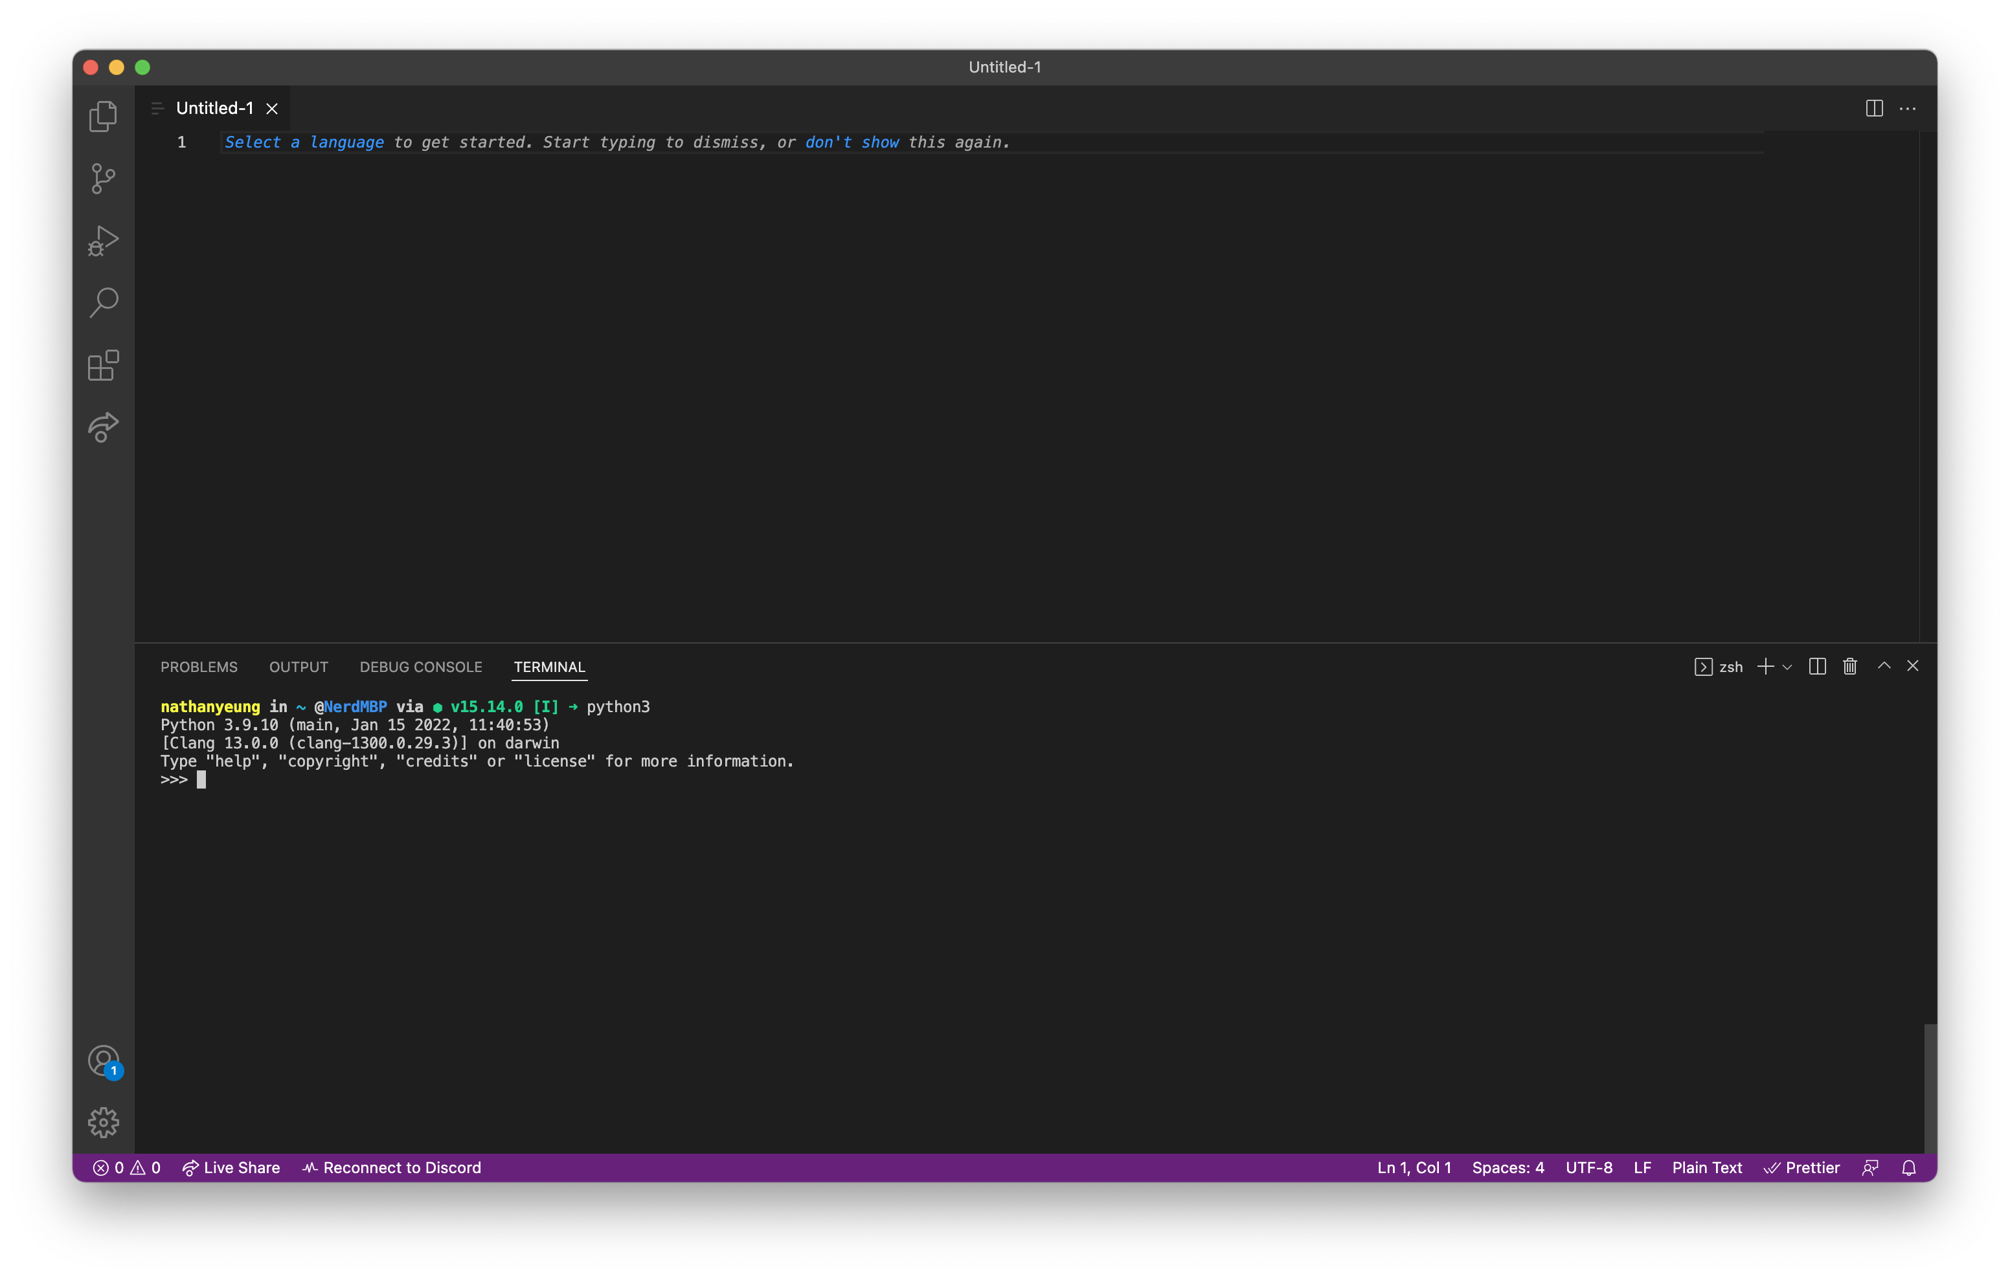
Task: Change end of line sequence LF
Action: point(1642,1168)
